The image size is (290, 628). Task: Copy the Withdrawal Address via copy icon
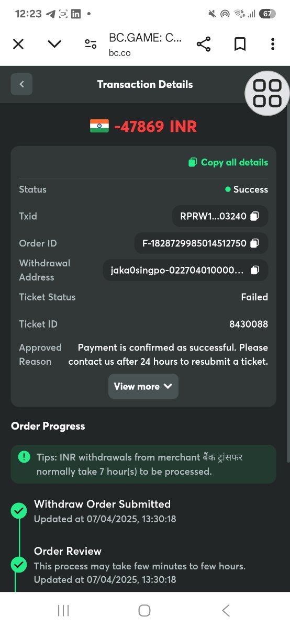[x=255, y=270]
